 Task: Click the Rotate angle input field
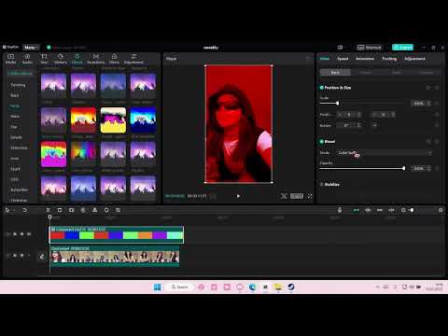coord(349,125)
